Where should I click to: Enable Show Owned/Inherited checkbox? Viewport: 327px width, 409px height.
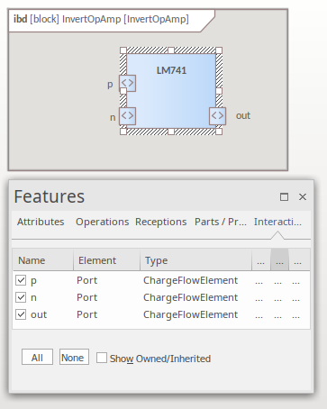(x=102, y=358)
